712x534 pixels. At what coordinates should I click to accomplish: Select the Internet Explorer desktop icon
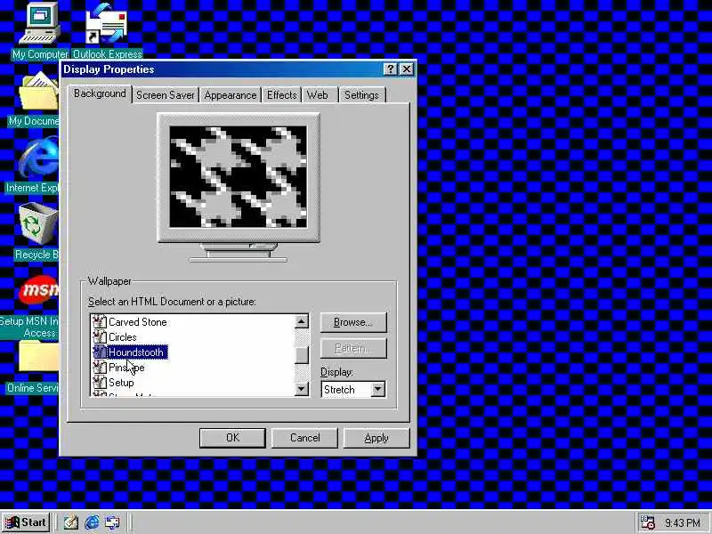point(39,158)
